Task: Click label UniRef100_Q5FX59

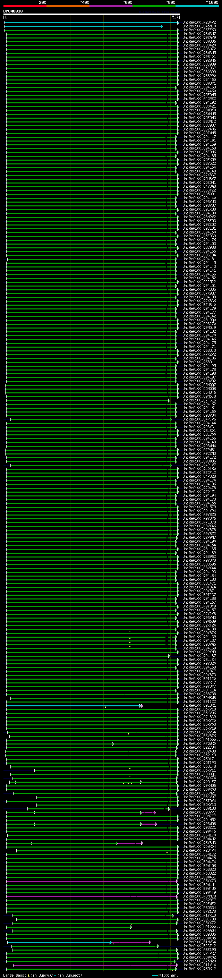Action: [199, 160]
